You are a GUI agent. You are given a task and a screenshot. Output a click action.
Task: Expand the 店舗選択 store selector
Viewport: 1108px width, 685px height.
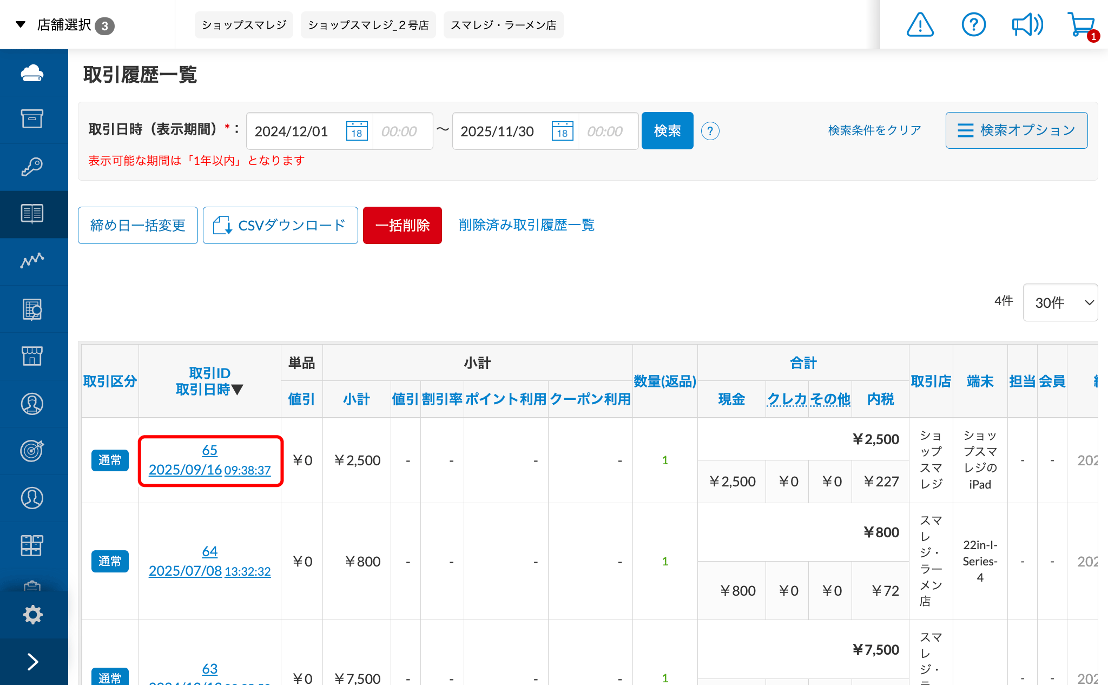(x=64, y=25)
